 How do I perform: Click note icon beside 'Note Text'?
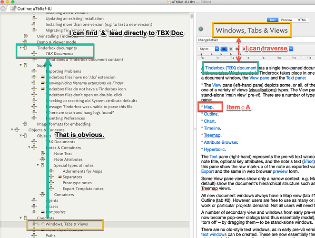(43, 153)
